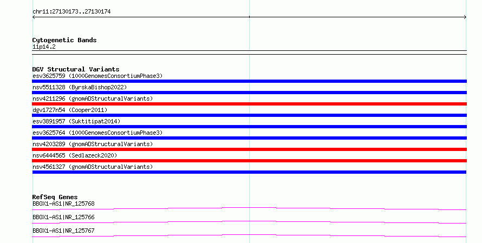Click the magenta line under NR_125768
Screen dimensions: 482x243
[249, 208]
